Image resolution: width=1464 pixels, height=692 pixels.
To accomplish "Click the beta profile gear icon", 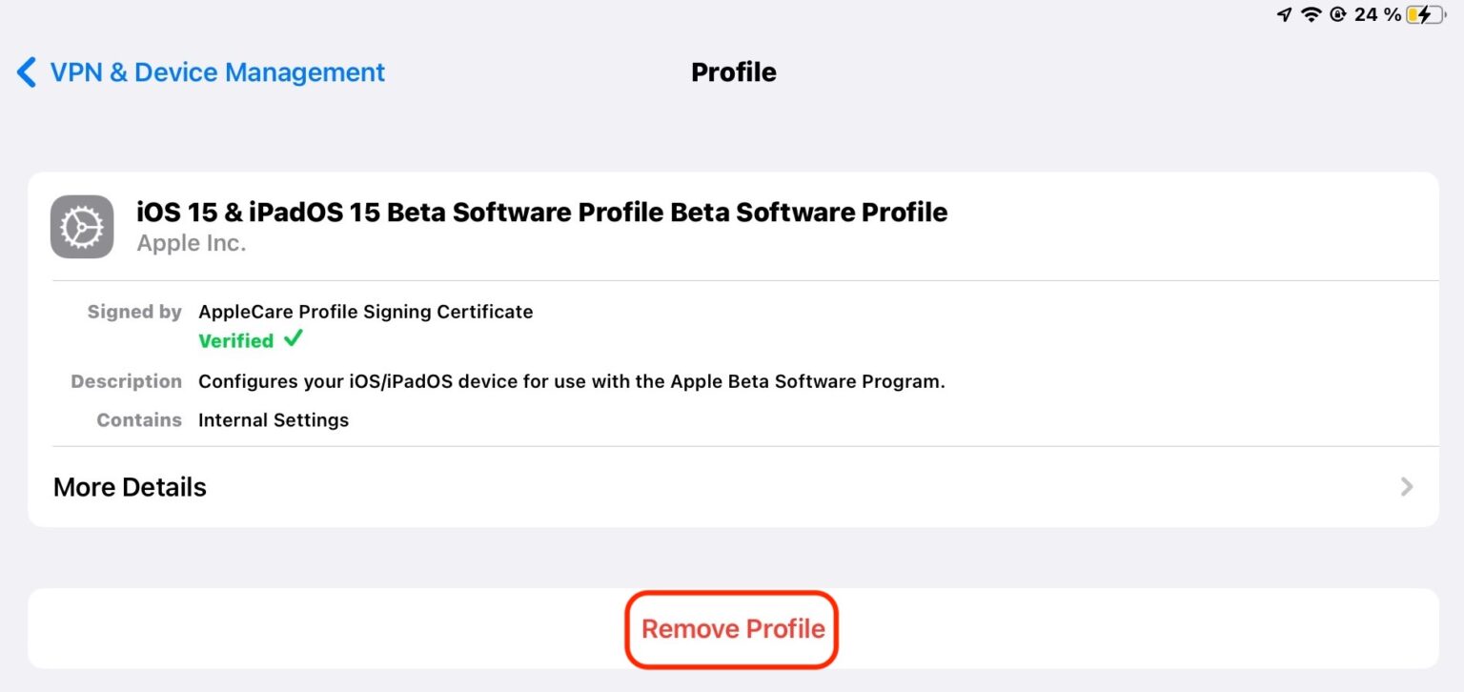I will (x=82, y=227).
